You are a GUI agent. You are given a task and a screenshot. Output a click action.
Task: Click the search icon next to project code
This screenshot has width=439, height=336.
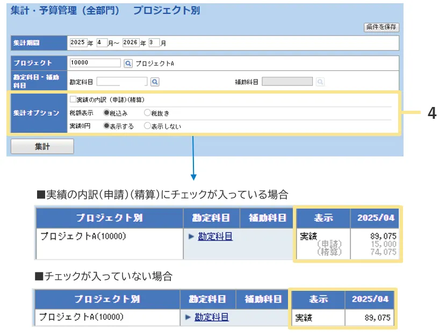128,63
